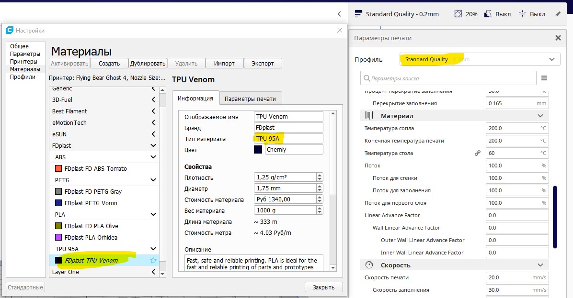
Task: Click the Скорость печати value field
Action: coord(517,277)
